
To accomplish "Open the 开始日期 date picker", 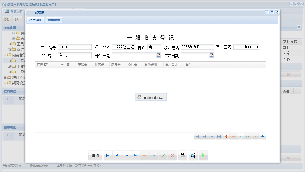I will (x=159, y=55).
